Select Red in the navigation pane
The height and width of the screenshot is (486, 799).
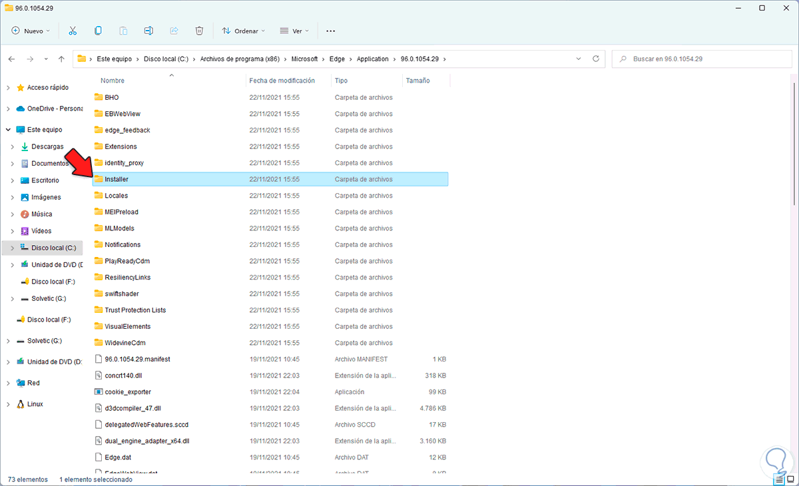(x=33, y=383)
